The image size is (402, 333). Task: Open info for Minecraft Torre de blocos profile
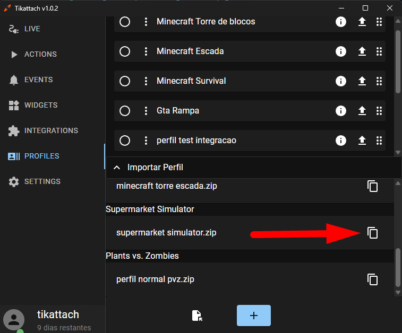point(341,22)
